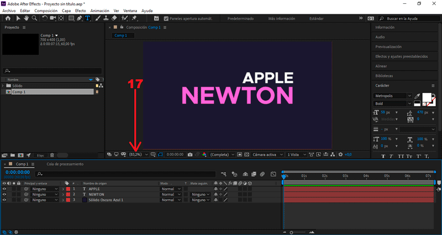Click the Home icon in the toolbar
Viewport: 442px width, 235px height.
point(8,18)
